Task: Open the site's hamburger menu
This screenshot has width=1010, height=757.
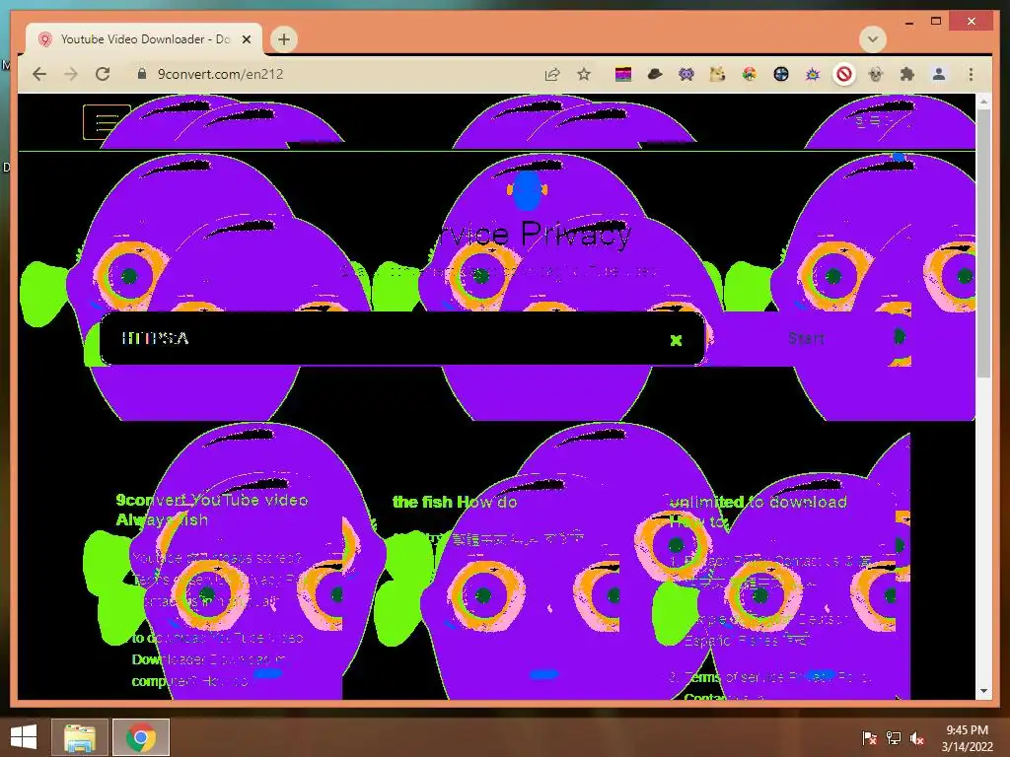Action: click(x=107, y=122)
